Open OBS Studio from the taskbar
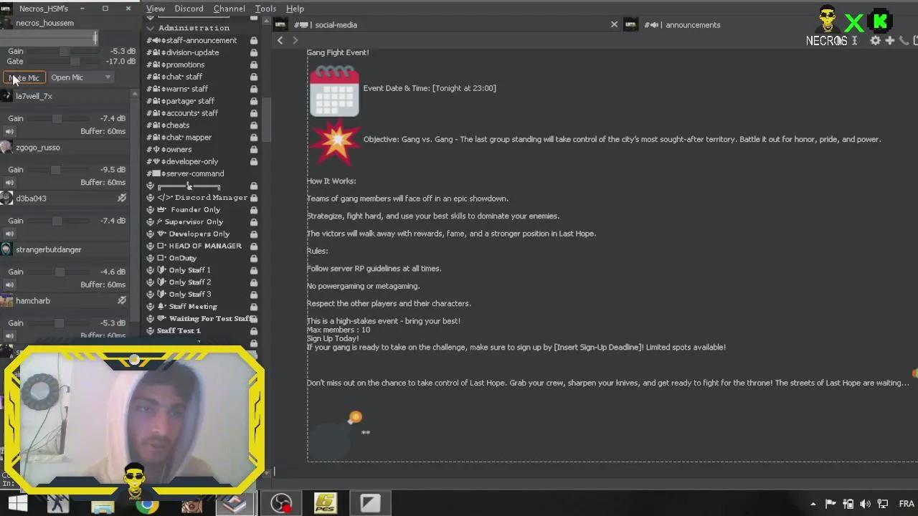 (x=280, y=504)
